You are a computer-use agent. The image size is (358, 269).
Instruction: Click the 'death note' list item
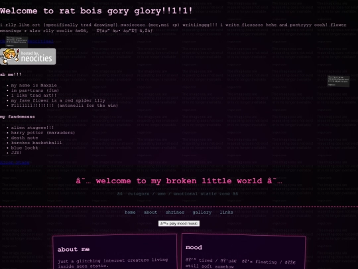point(25,137)
